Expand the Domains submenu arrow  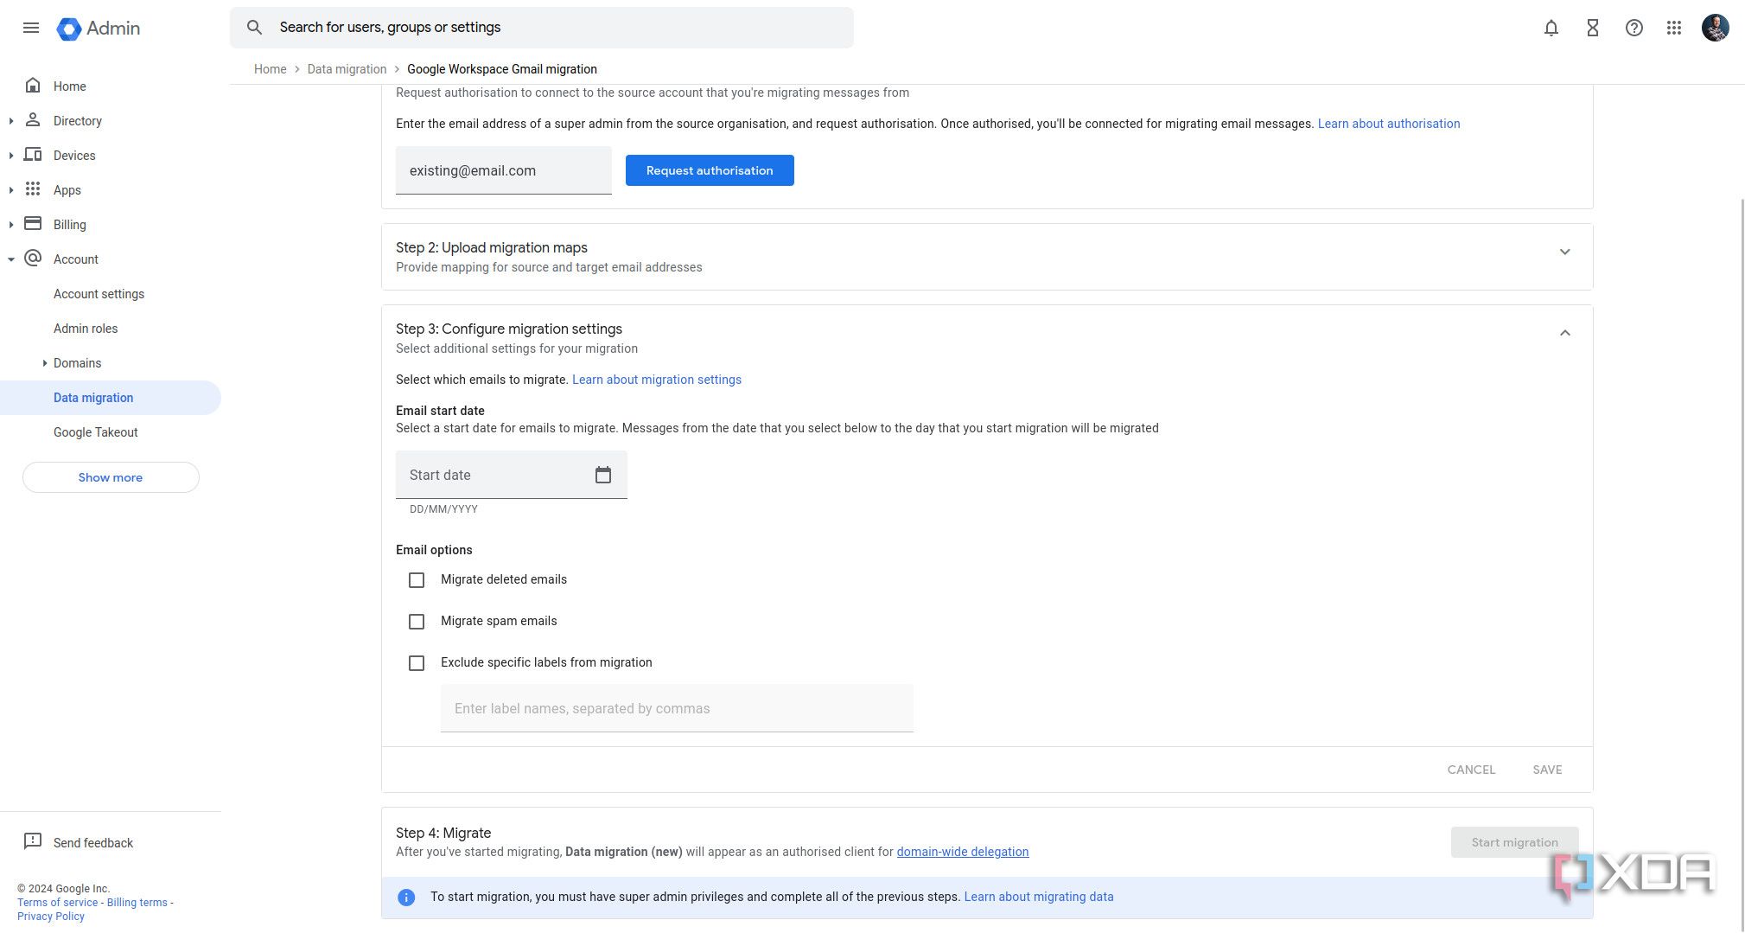tap(44, 363)
